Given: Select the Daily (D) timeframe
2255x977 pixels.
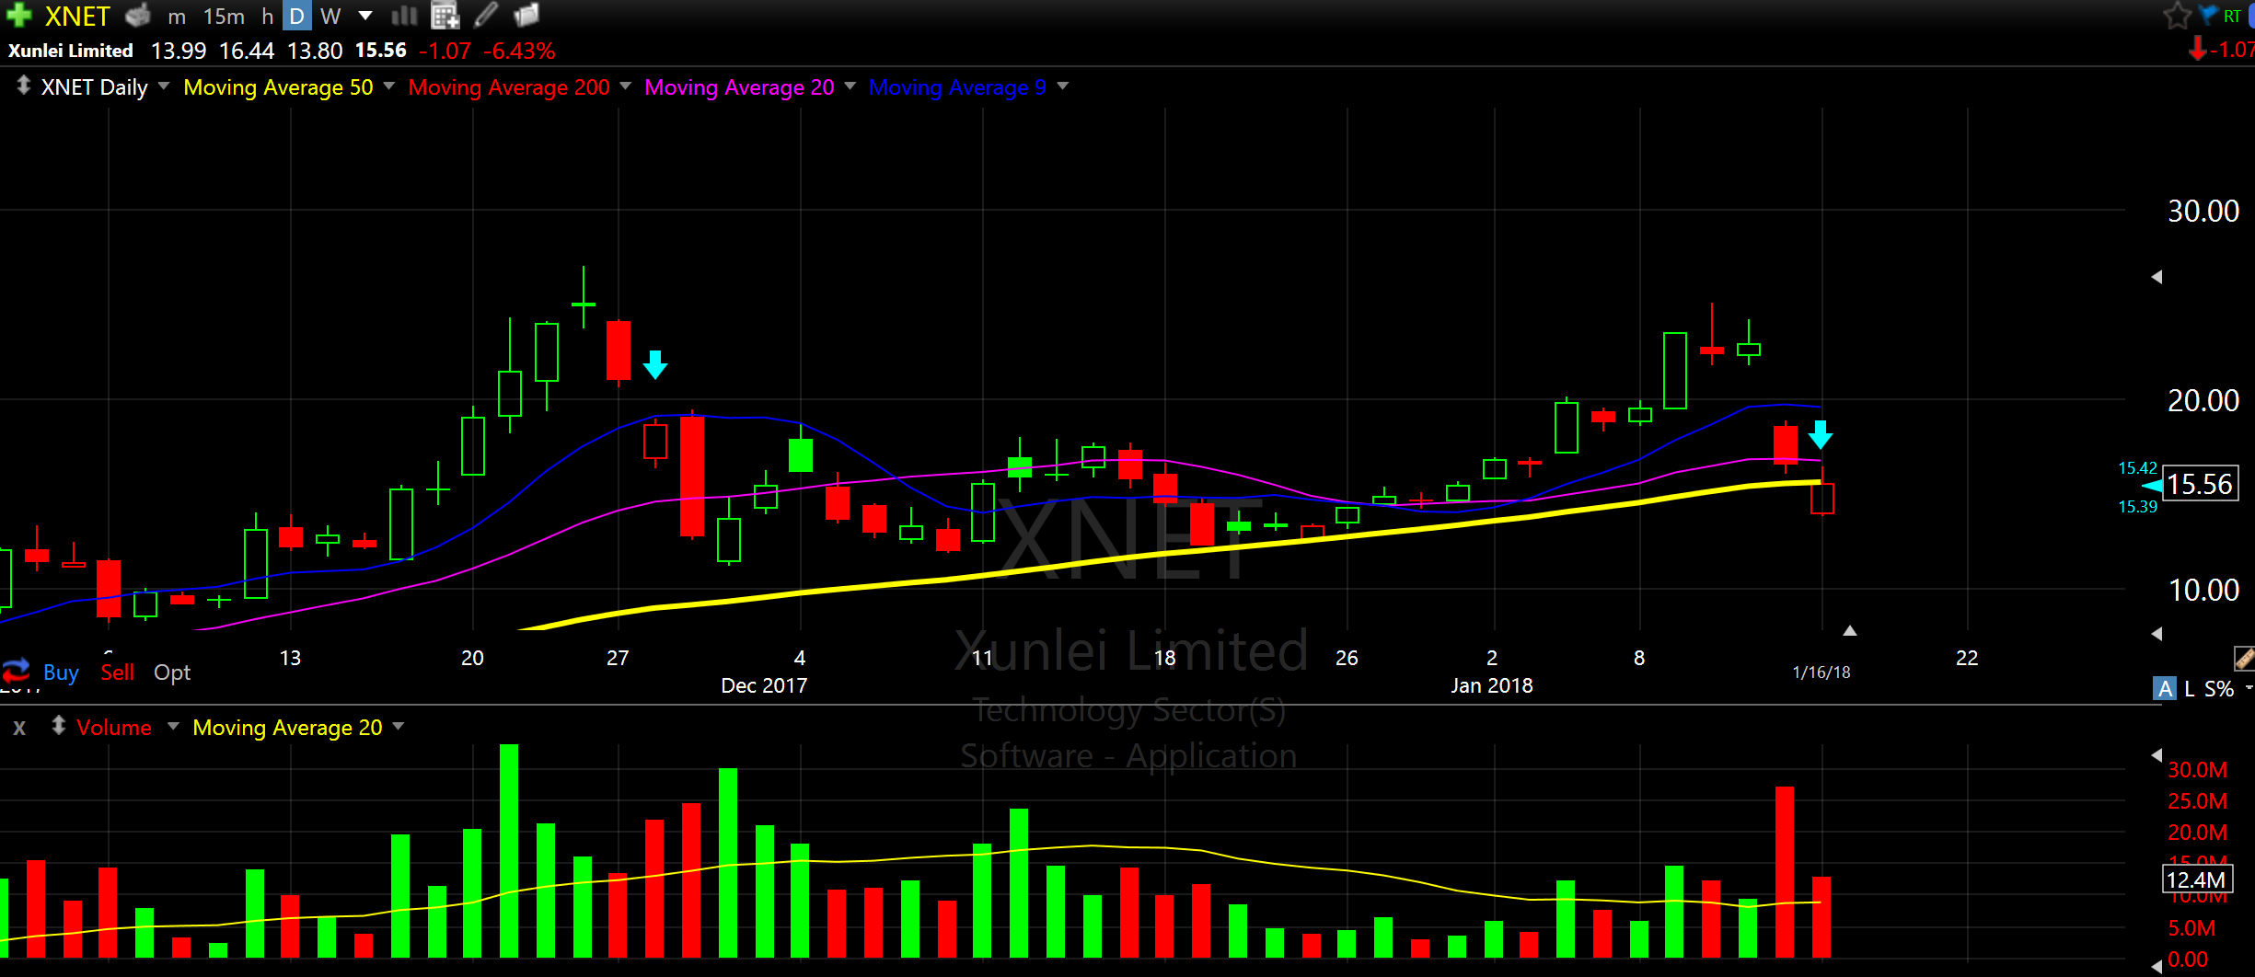Looking at the screenshot, I should pyautogui.click(x=296, y=16).
